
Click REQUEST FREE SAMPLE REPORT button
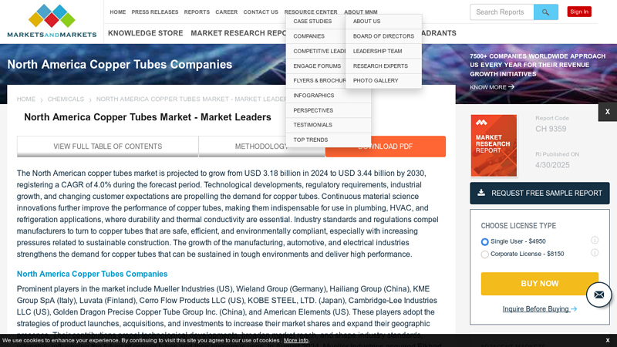[x=539, y=194]
